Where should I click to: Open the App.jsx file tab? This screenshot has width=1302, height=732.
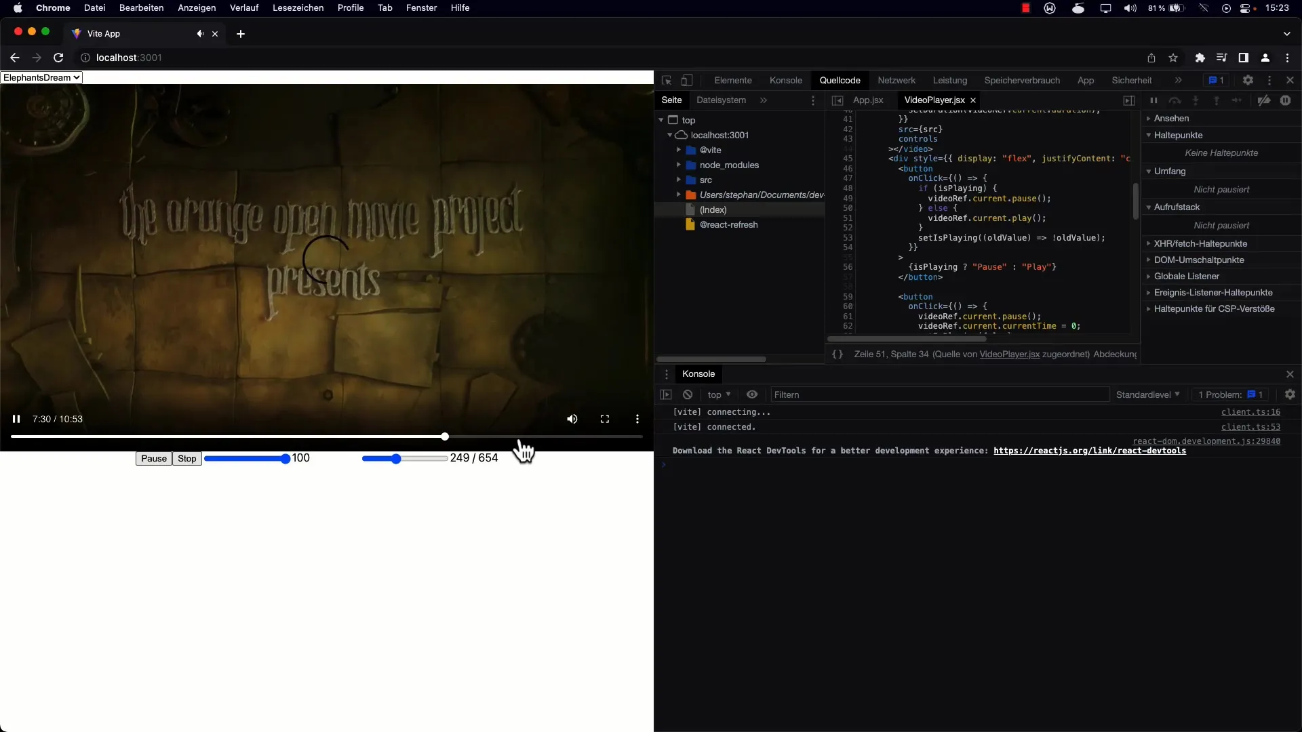(867, 100)
